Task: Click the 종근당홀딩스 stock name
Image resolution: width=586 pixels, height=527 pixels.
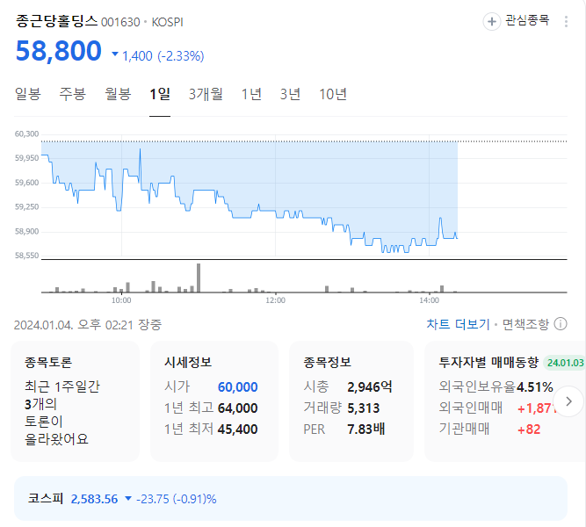Action: tap(56, 21)
